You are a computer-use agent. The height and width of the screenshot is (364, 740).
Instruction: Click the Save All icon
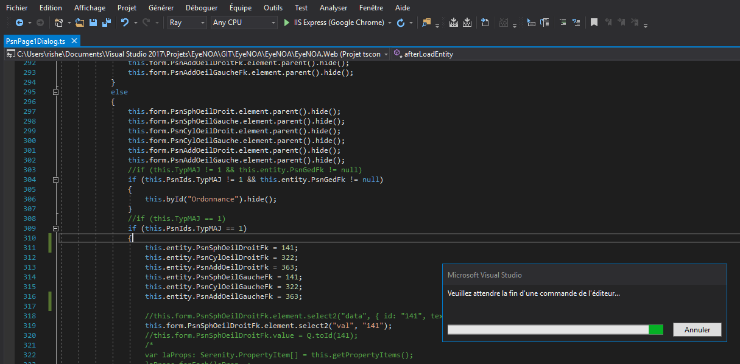[x=107, y=23]
